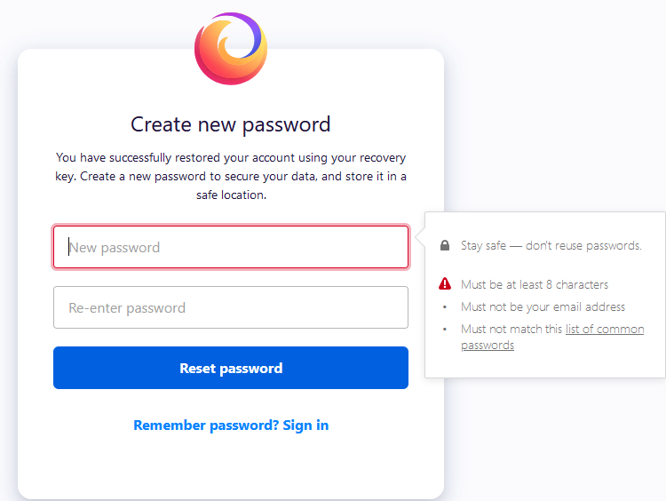Click the Reset password button
Screen dimensions: 666x501
pos(231,368)
